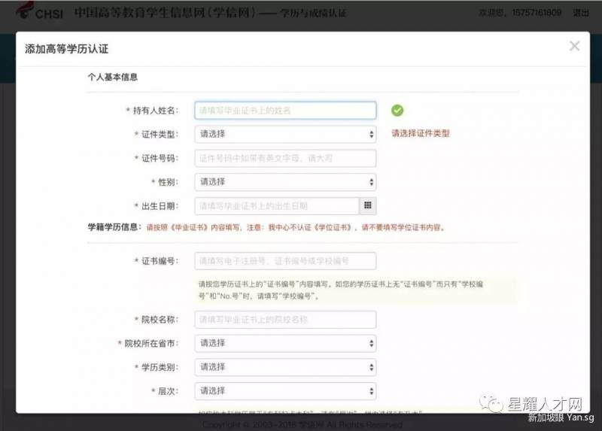Screen dimensions: 602x431
Task: Open the 院校所在省市 province dropdown
Action: click(x=284, y=343)
